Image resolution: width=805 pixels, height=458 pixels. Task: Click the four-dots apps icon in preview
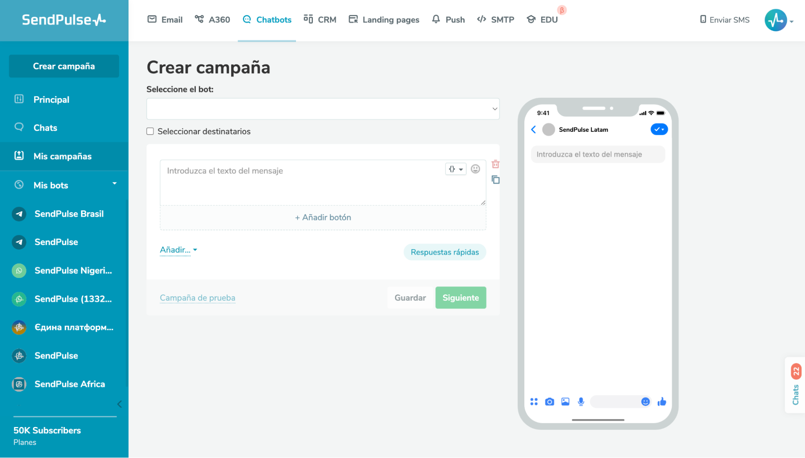point(534,402)
